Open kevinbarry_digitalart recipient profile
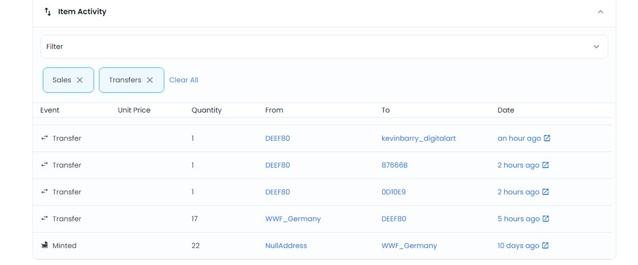638x265 pixels. [x=418, y=138]
